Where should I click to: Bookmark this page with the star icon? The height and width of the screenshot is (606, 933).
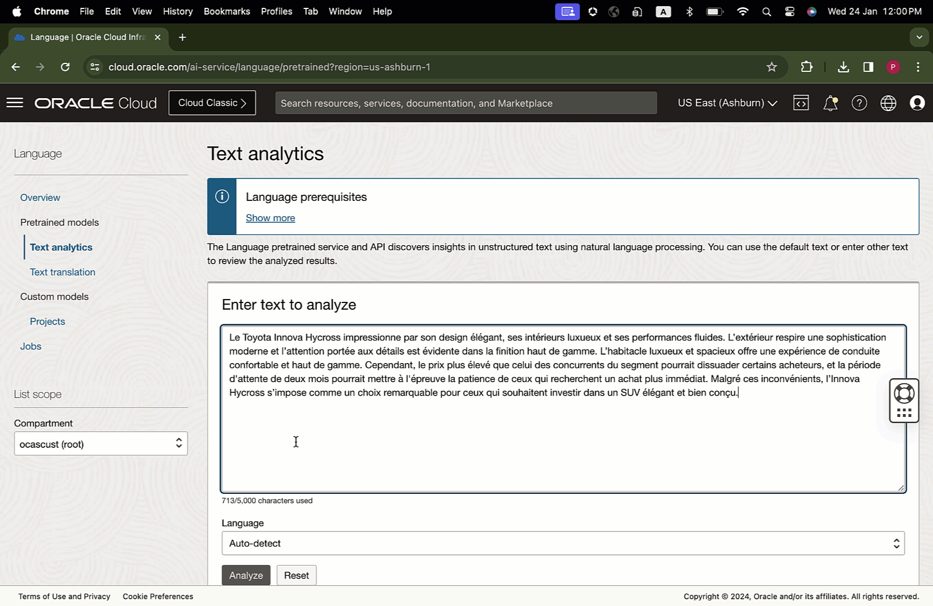click(x=772, y=67)
